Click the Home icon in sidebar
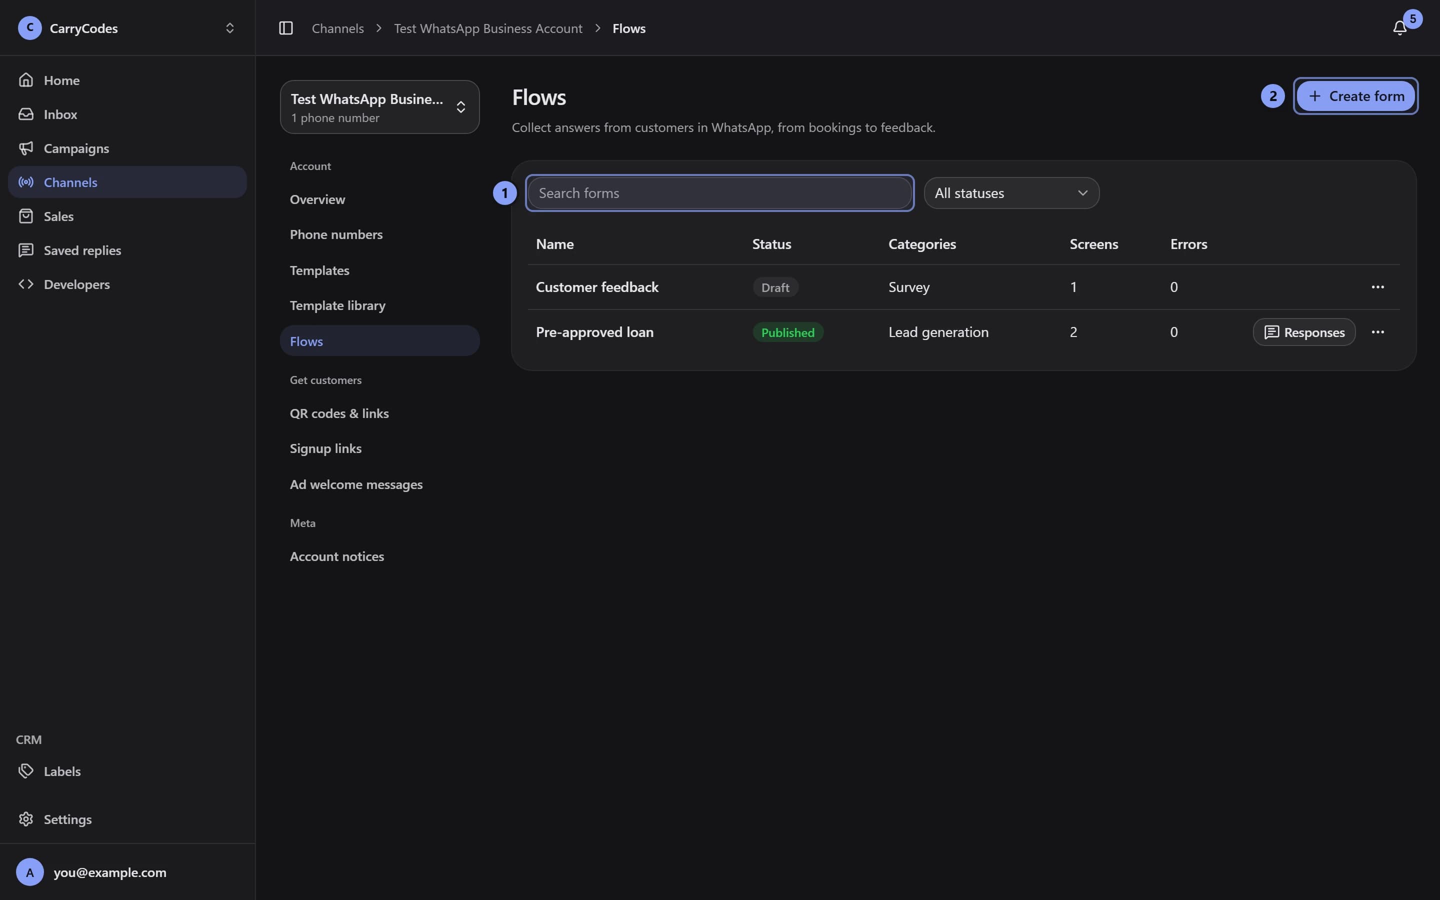 pyautogui.click(x=25, y=80)
